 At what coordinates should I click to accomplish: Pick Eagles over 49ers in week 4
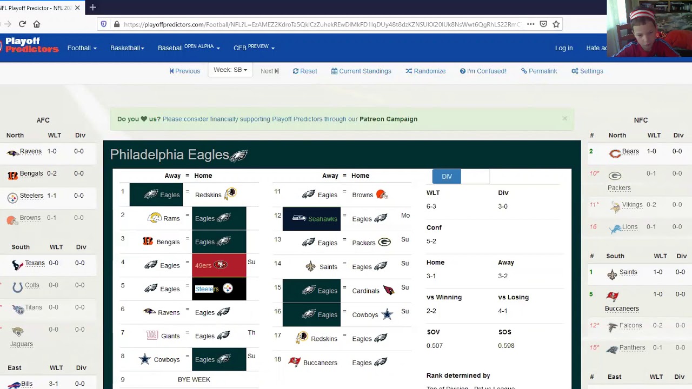pyautogui.click(x=157, y=265)
